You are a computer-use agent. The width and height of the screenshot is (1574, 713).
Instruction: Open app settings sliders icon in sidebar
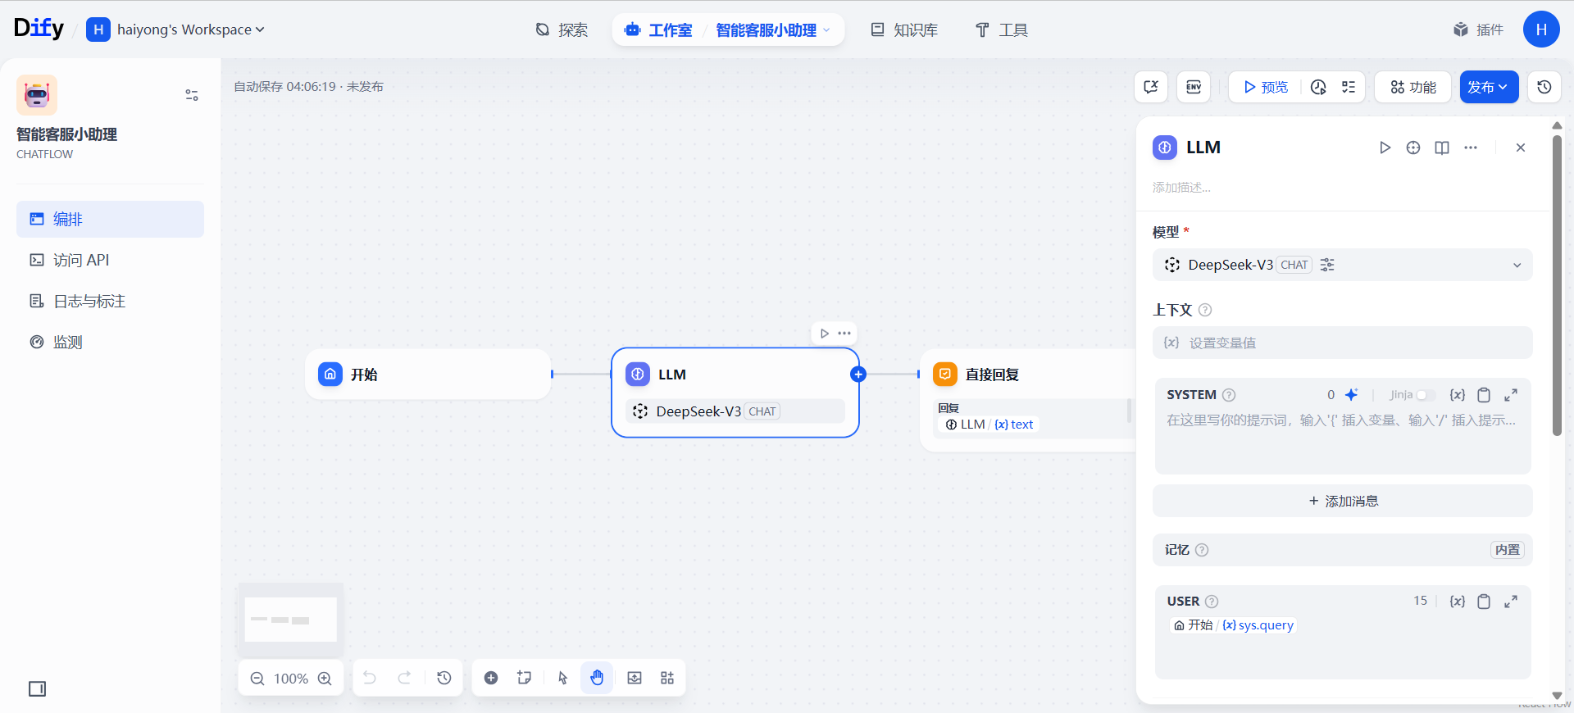click(x=192, y=95)
